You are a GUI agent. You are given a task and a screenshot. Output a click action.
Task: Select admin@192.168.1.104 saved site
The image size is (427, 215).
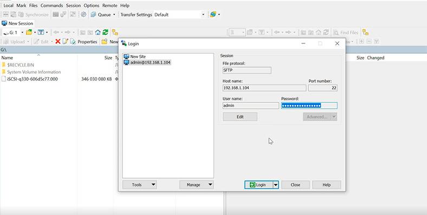(147, 62)
